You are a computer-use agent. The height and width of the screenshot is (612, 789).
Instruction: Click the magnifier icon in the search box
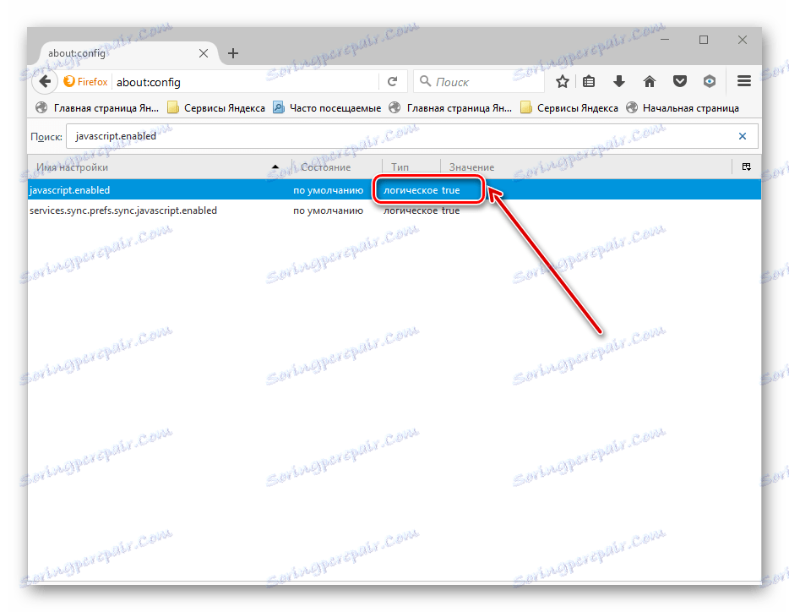point(425,81)
